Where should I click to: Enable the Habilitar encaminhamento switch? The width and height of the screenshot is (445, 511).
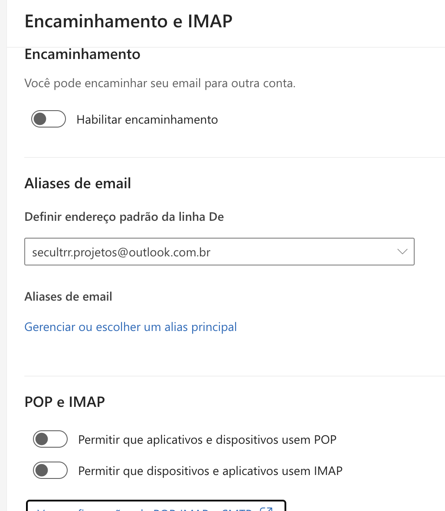(48, 119)
